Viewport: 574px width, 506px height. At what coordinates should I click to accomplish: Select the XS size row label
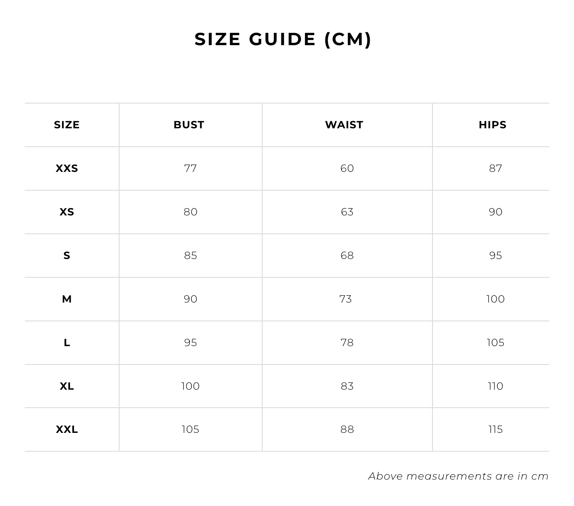[x=67, y=212]
